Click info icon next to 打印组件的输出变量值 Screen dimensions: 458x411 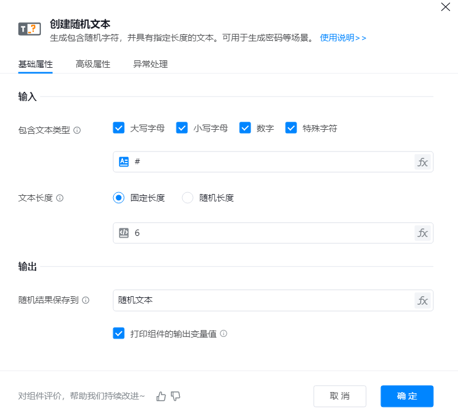click(224, 334)
